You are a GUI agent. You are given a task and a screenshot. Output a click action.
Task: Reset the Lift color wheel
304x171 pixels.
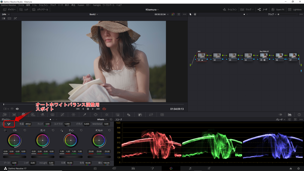tap(25, 130)
